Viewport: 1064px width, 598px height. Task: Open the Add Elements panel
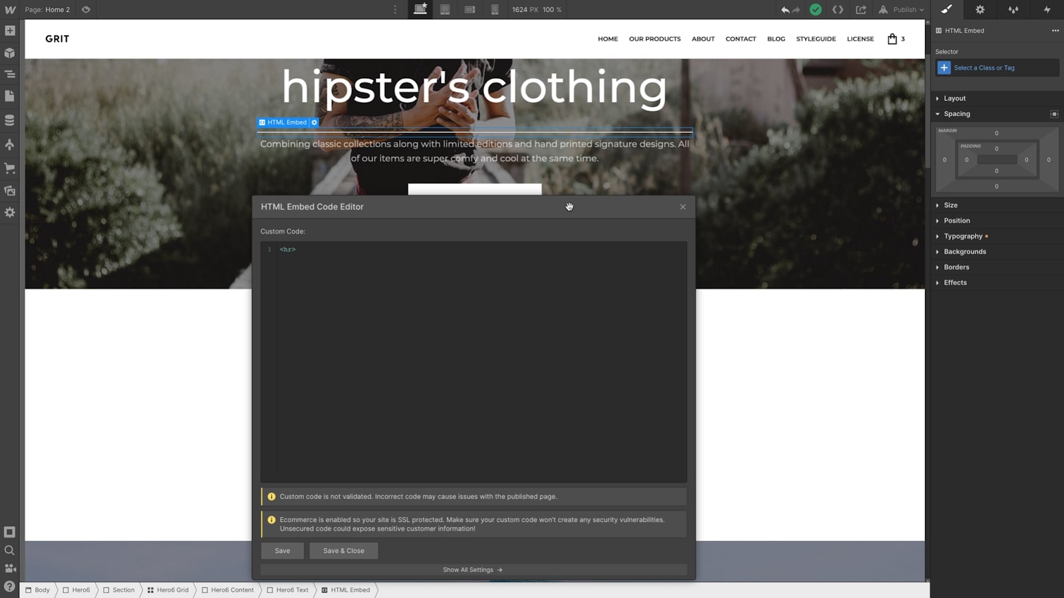point(9,31)
